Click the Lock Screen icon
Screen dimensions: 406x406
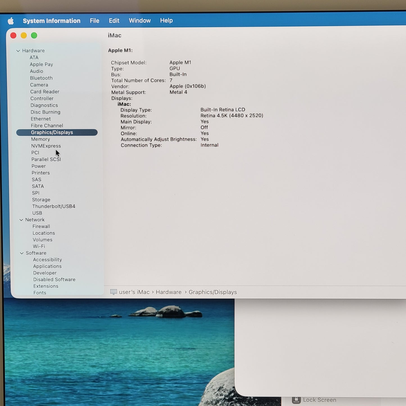[296, 400]
